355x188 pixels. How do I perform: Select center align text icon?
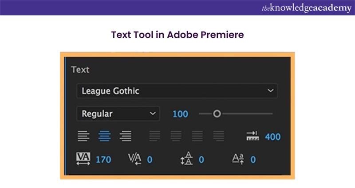[104, 137]
